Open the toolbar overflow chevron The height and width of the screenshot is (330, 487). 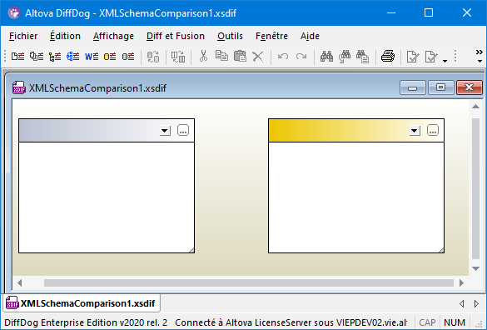pos(480,56)
